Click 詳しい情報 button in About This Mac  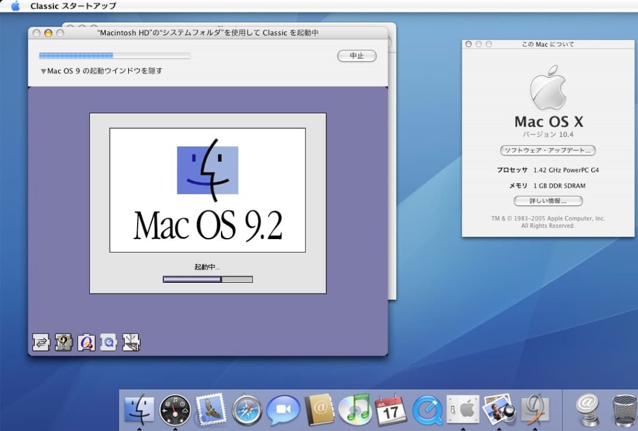(548, 201)
